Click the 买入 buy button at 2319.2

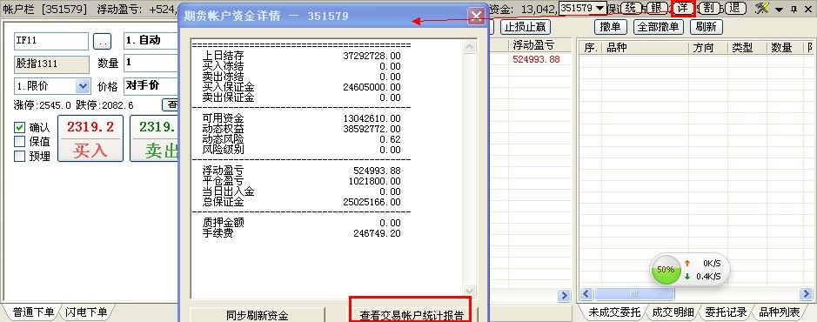pyautogui.click(x=90, y=138)
